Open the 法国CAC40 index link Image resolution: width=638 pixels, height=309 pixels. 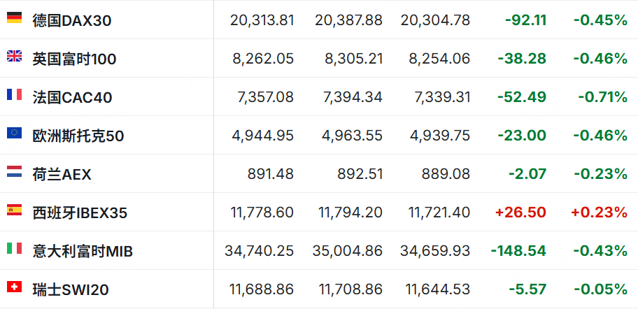pyautogui.click(x=73, y=98)
